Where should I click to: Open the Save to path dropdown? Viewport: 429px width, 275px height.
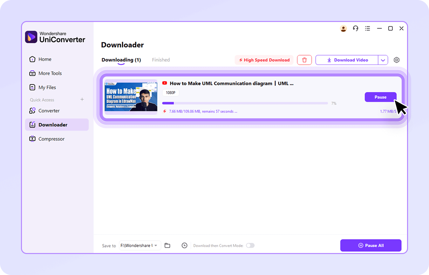pos(140,245)
